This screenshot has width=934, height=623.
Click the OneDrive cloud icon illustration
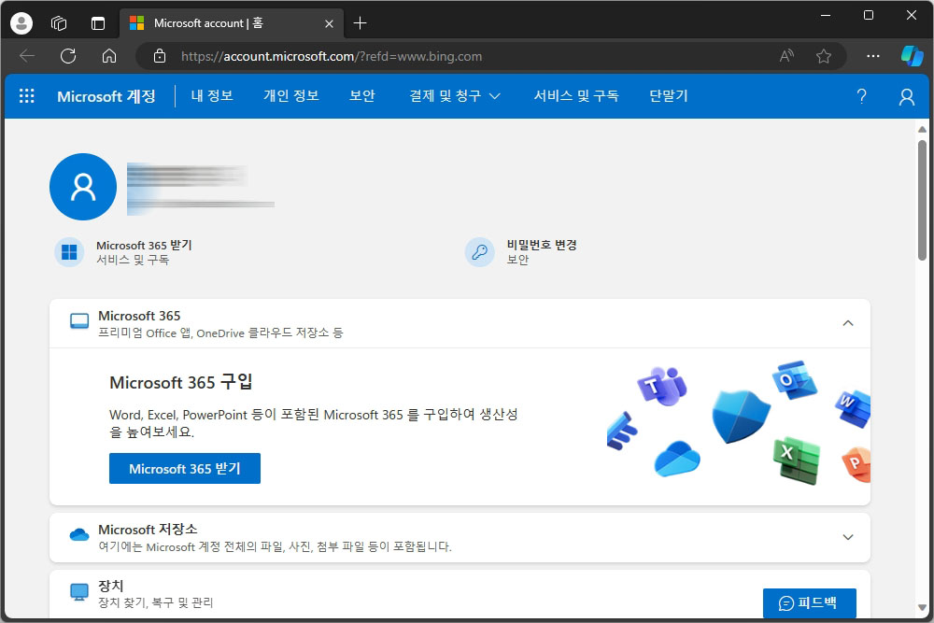[676, 459]
